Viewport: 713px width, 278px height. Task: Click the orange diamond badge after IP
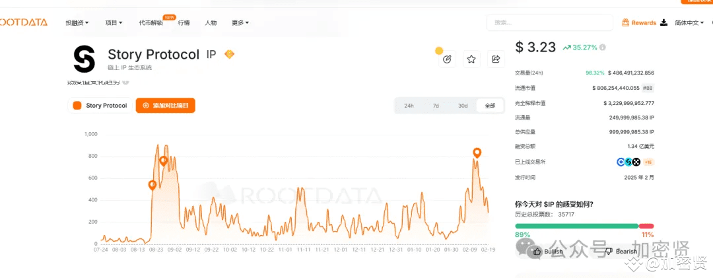(229, 54)
